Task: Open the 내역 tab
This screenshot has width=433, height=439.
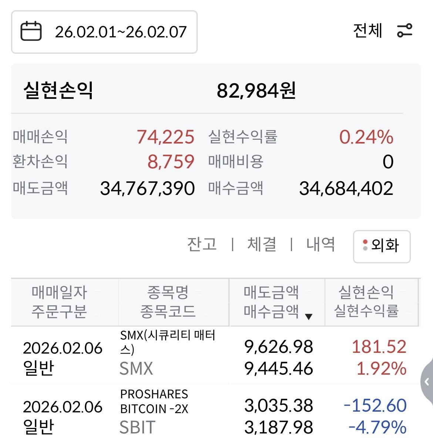Action: click(x=320, y=244)
